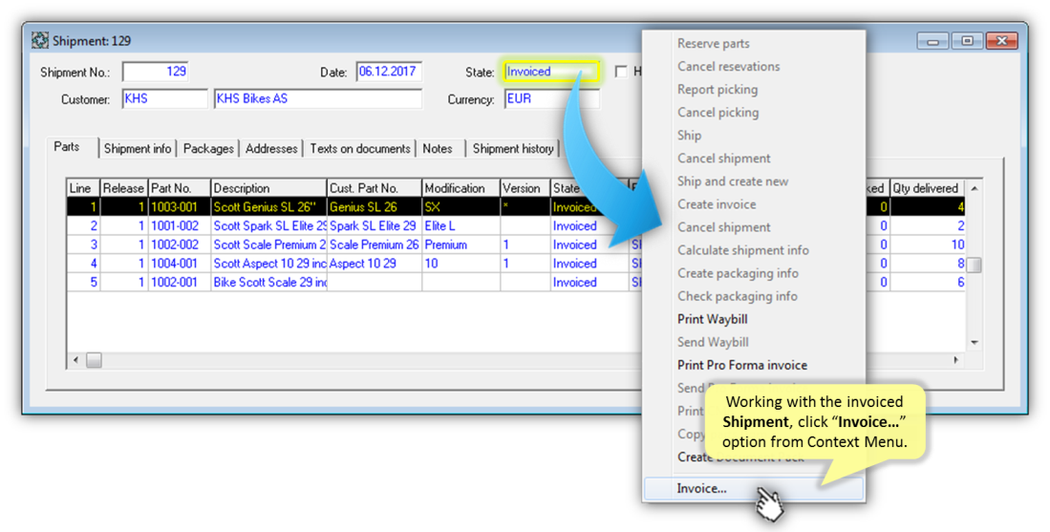Image resolution: width=1050 pixels, height=532 pixels.
Task: Minimize the Shipment 129 window
Action: pyautogui.click(x=933, y=41)
